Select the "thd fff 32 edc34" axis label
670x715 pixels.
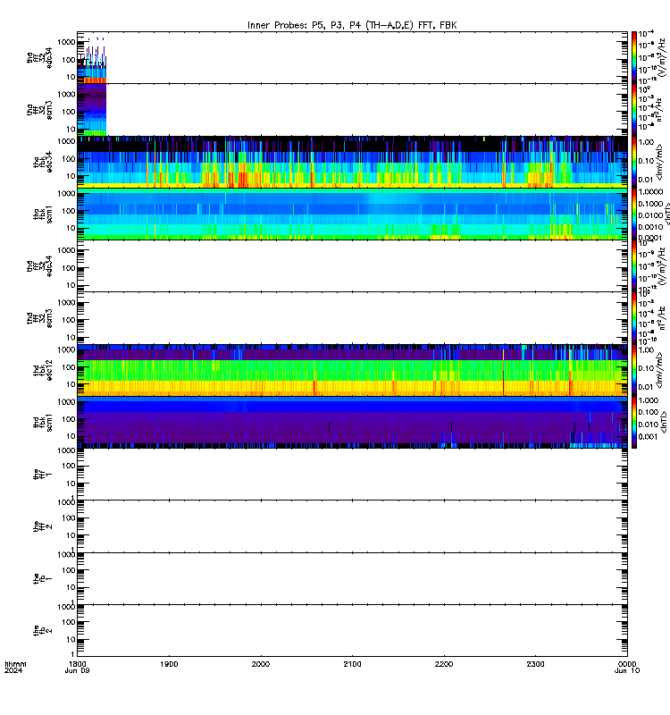pyautogui.click(x=39, y=265)
